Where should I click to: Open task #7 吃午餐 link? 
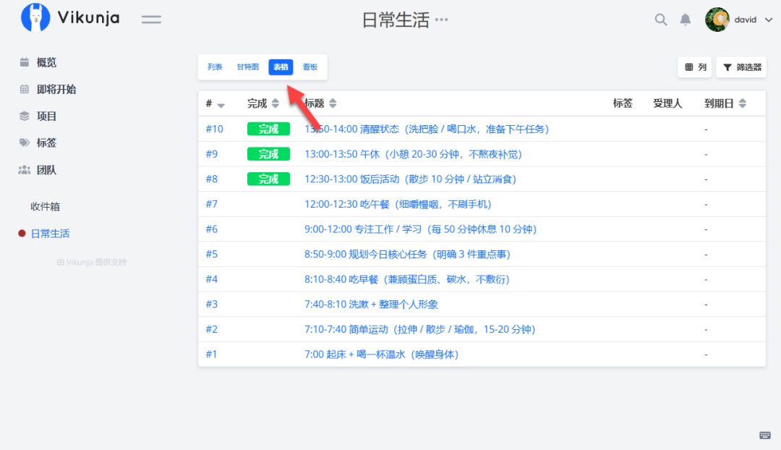point(398,204)
